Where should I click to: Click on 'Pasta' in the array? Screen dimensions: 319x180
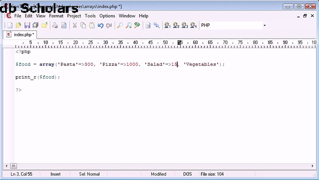pyautogui.click(x=68, y=64)
